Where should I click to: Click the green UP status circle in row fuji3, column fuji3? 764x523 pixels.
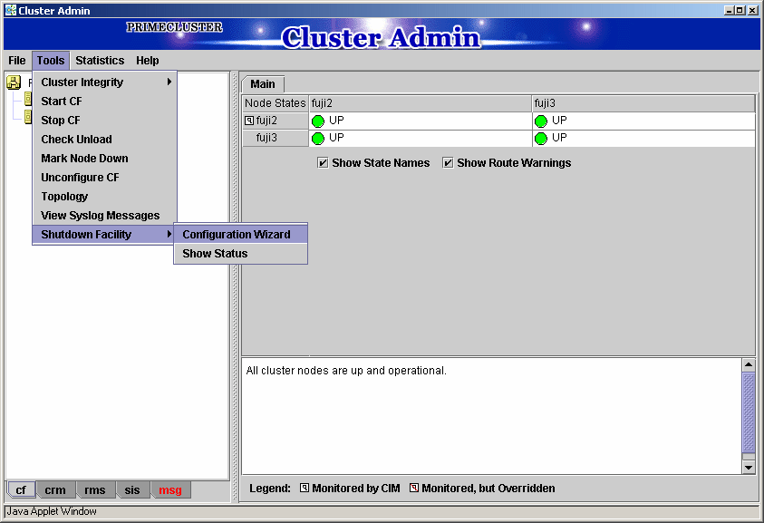click(541, 139)
